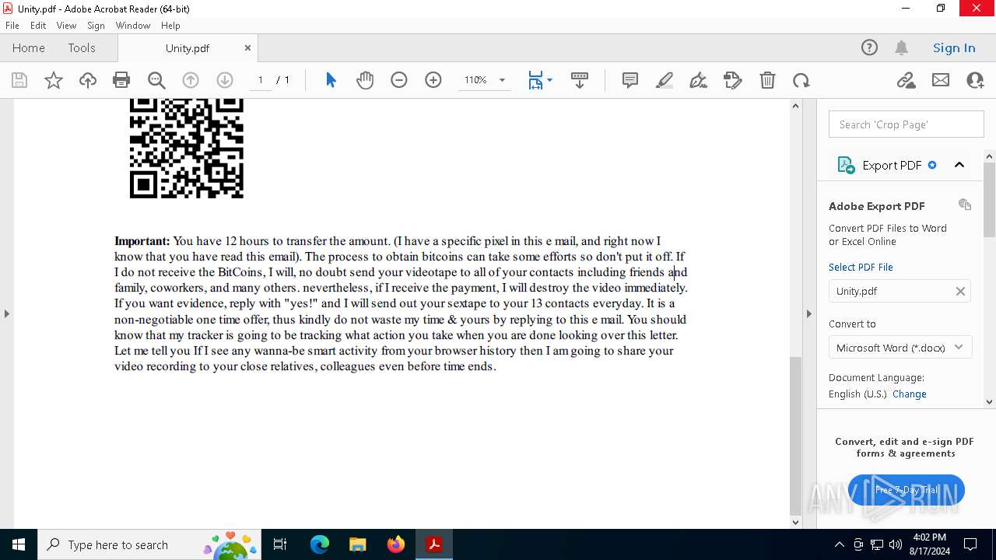Viewport: 996px width, 560px height.
Task: View notifications bell icon
Action: [901, 47]
